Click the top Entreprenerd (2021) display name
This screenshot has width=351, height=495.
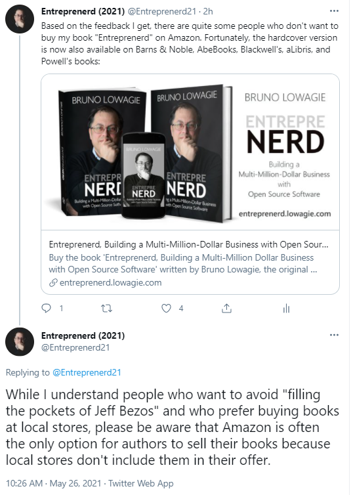click(83, 11)
